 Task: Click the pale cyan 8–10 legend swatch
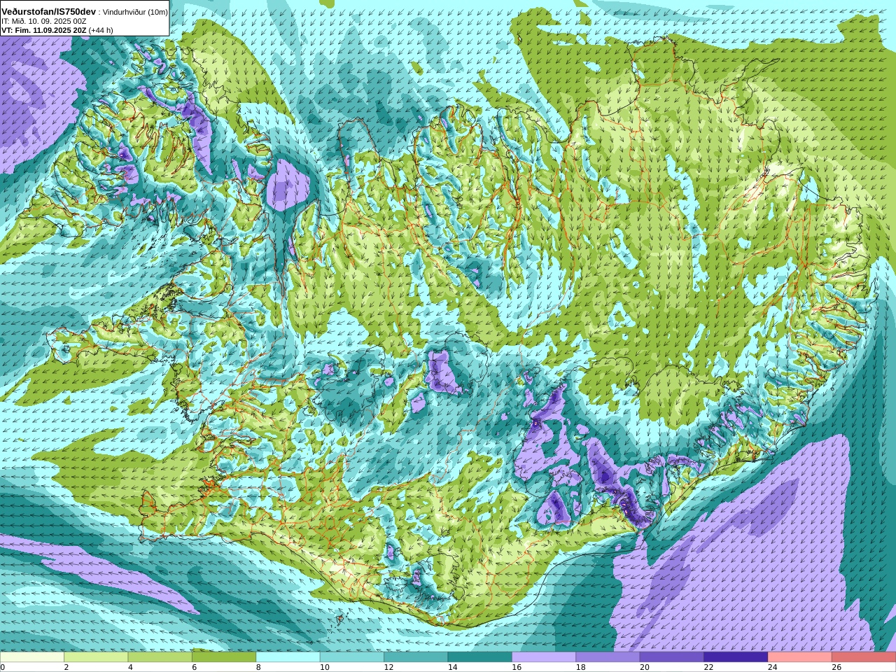[x=288, y=657]
